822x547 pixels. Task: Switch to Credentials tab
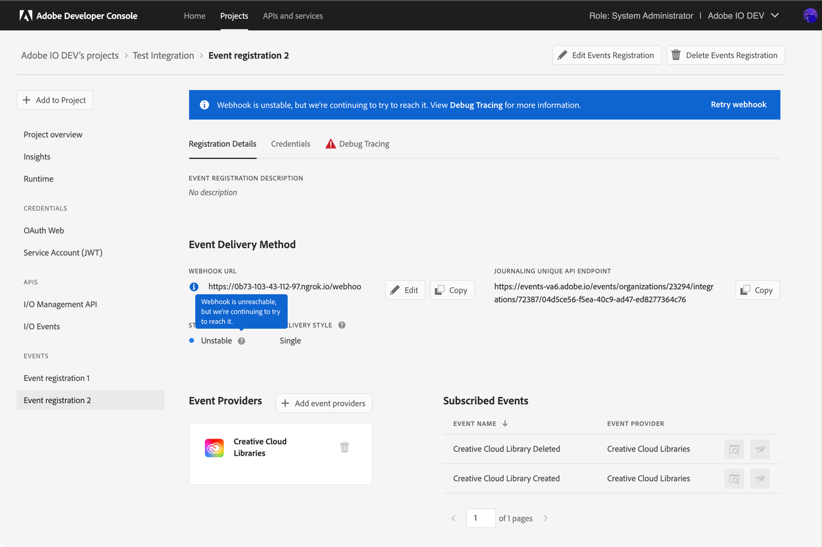[x=290, y=144]
